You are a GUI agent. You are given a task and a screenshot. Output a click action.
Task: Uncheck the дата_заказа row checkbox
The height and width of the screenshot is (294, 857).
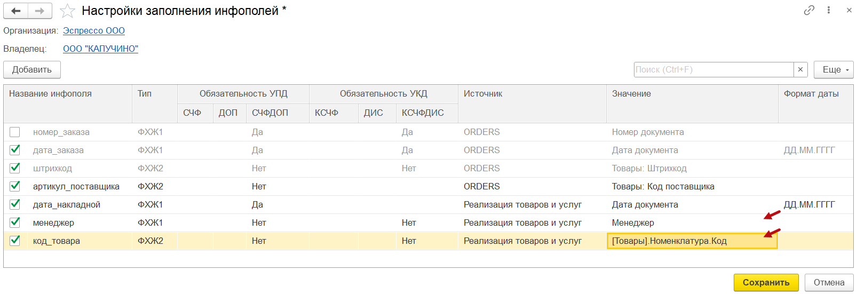coord(15,150)
